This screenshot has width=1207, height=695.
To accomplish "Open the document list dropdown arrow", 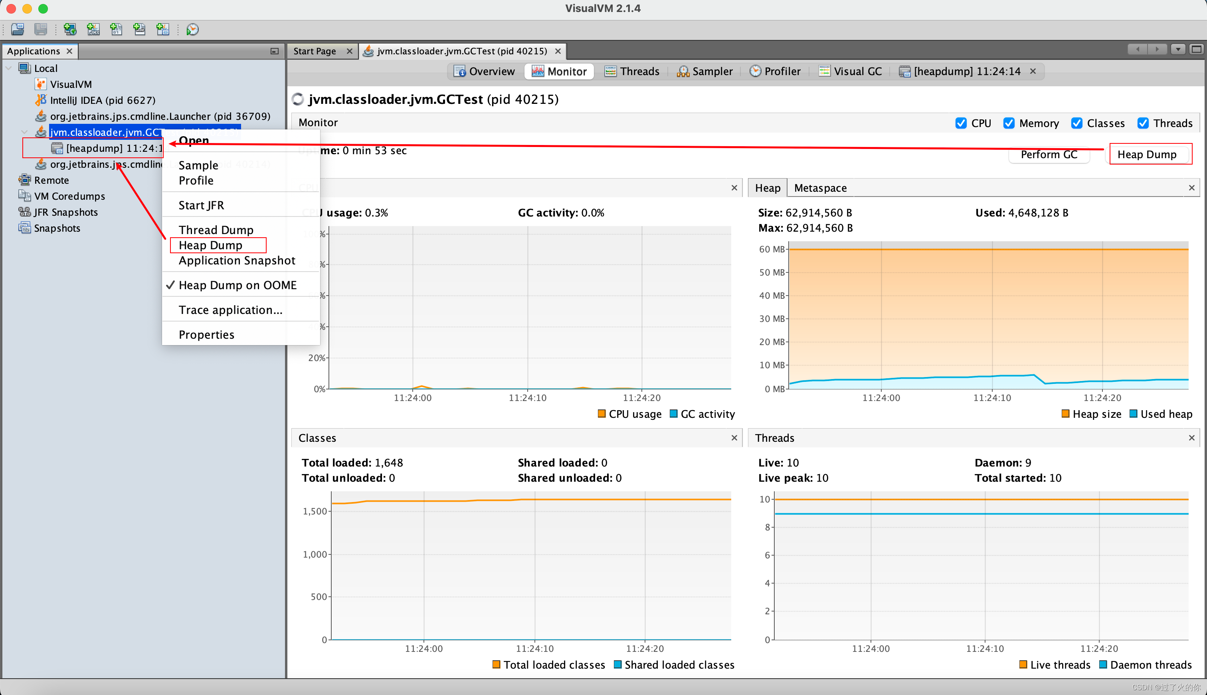I will pos(1178,50).
